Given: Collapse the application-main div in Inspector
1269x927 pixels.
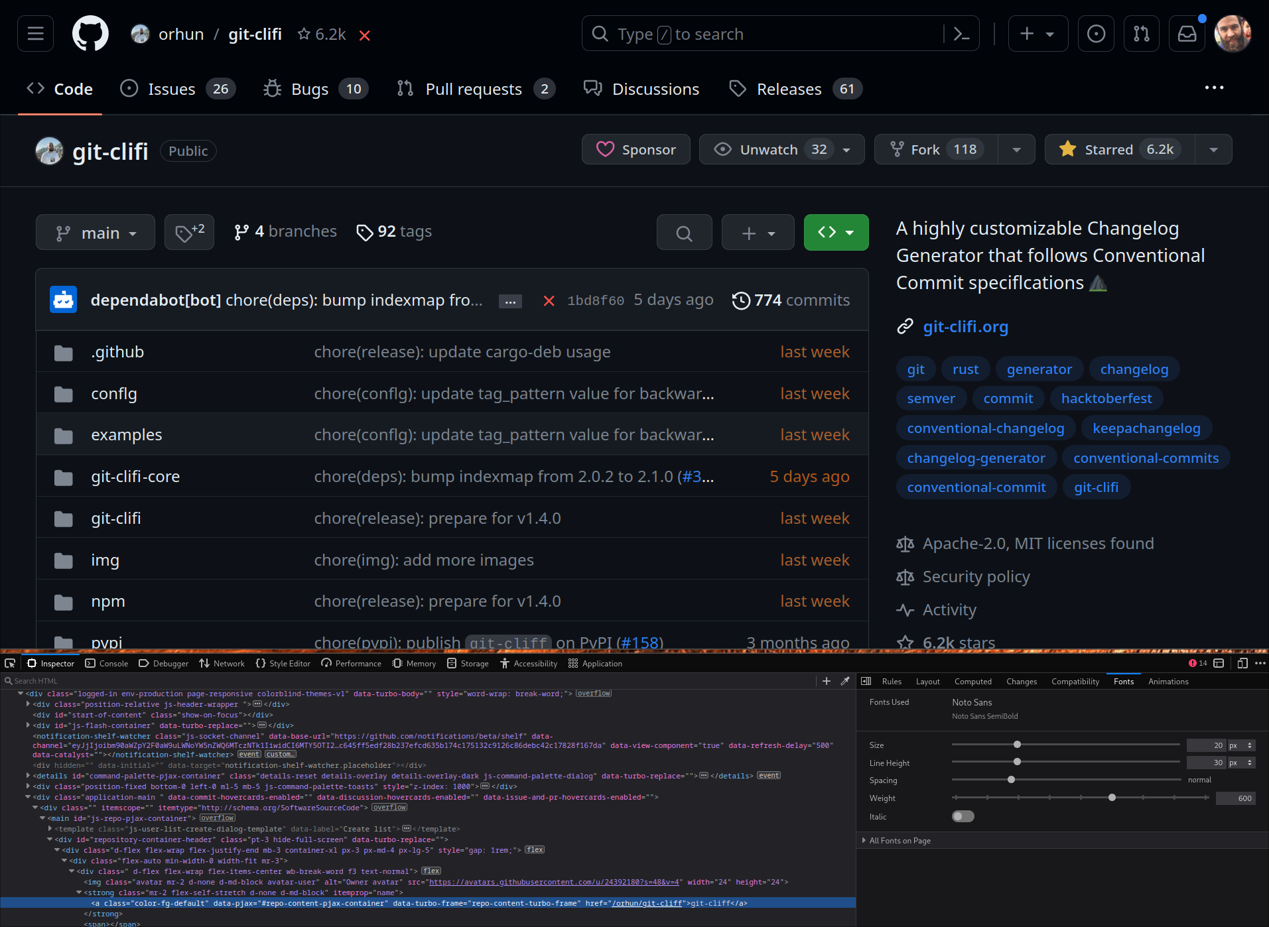Looking at the screenshot, I should click(x=27, y=797).
